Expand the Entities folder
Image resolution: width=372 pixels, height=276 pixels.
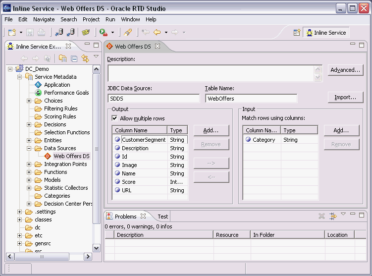click(29, 140)
